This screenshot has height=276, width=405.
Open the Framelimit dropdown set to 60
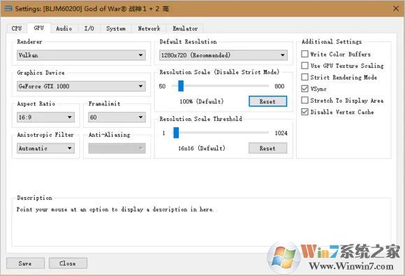(x=117, y=117)
